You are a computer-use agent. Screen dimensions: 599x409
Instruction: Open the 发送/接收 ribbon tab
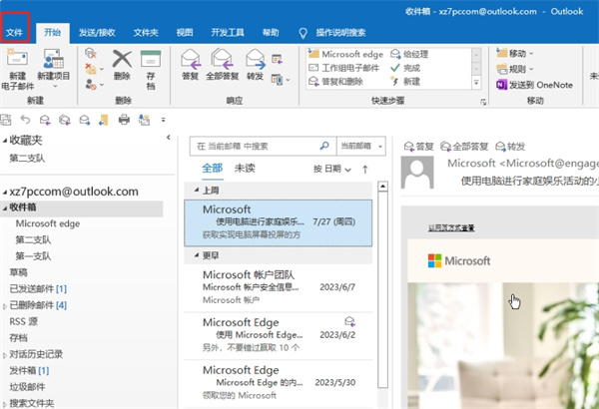(x=97, y=33)
